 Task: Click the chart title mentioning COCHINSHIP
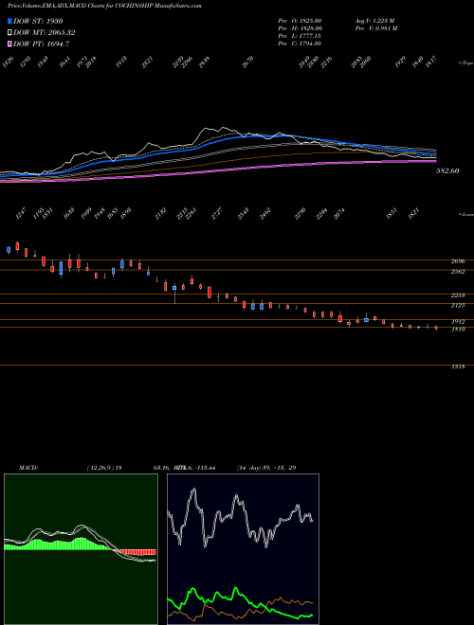coord(104,6)
